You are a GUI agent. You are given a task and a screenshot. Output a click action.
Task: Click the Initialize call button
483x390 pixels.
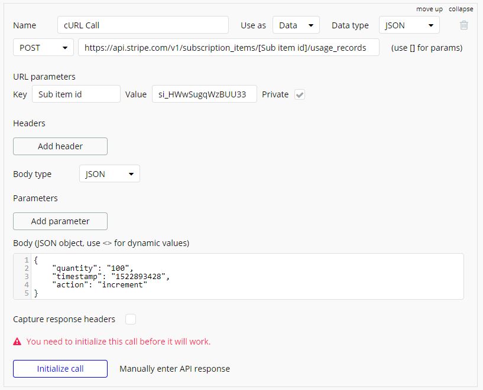click(x=60, y=369)
